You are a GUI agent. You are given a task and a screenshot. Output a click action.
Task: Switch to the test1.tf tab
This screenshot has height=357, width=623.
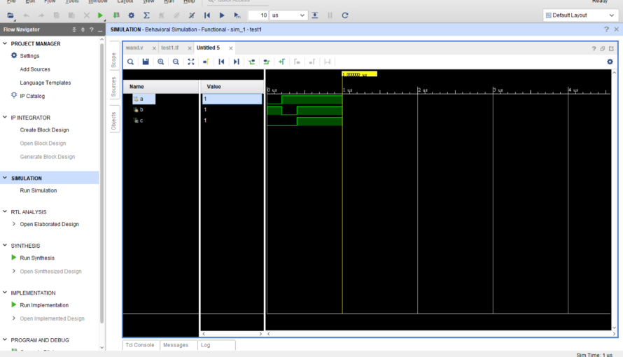click(x=170, y=48)
